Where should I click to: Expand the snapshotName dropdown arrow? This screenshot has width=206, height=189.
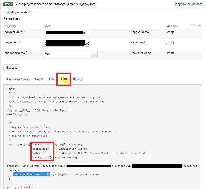coord(94,54)
